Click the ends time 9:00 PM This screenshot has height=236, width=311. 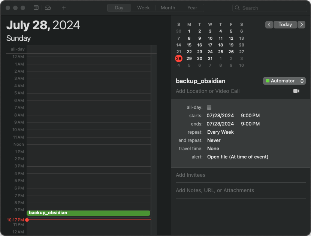tap(250, 124)
